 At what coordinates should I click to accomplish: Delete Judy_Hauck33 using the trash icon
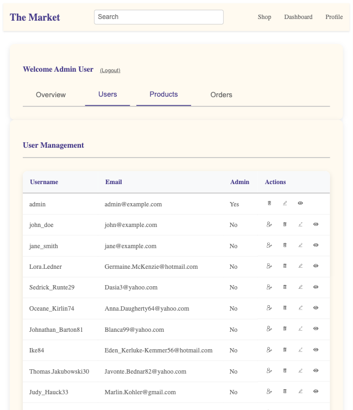[285, 392]
